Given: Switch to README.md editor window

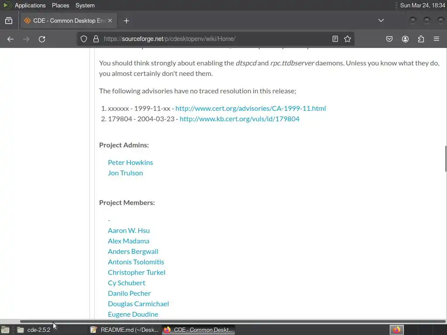Looking at the screenshot, I should 124,330.
